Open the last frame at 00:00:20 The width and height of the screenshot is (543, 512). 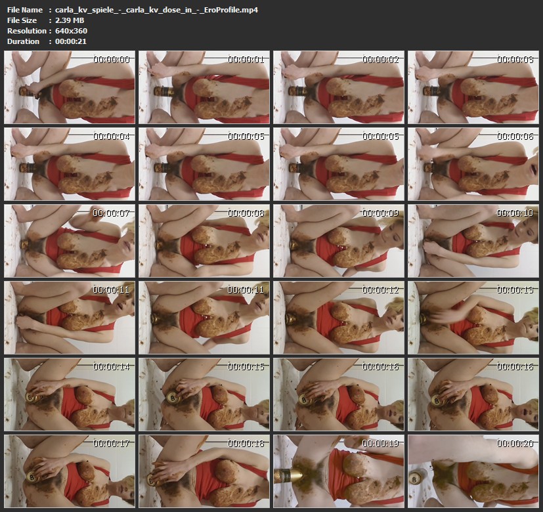click(473, 470)
